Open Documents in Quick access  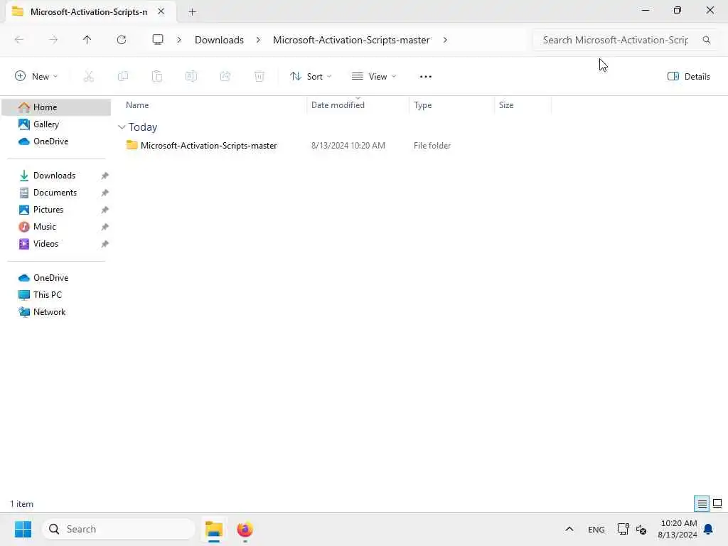(x=55, y=193)
